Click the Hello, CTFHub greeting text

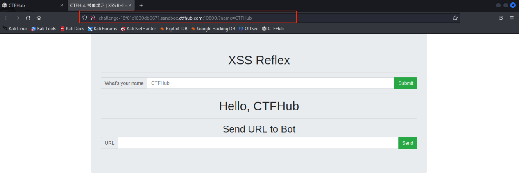(259, 106)
